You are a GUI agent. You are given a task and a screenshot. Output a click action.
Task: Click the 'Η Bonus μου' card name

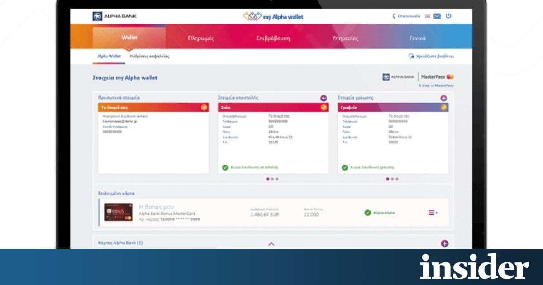click(x=156, y=207)
